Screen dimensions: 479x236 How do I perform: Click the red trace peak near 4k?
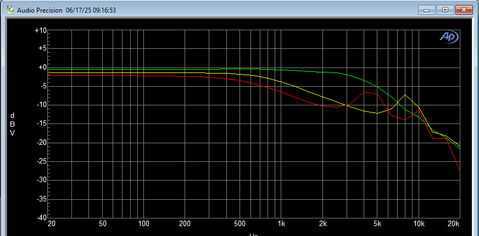(x=364, y=92)
